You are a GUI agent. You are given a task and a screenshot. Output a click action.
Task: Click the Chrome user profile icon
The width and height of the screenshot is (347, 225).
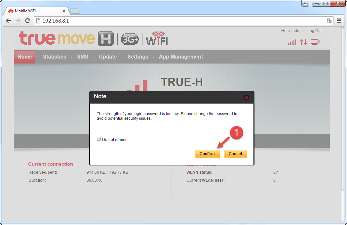pyautogui.click(x=305, y=3)
